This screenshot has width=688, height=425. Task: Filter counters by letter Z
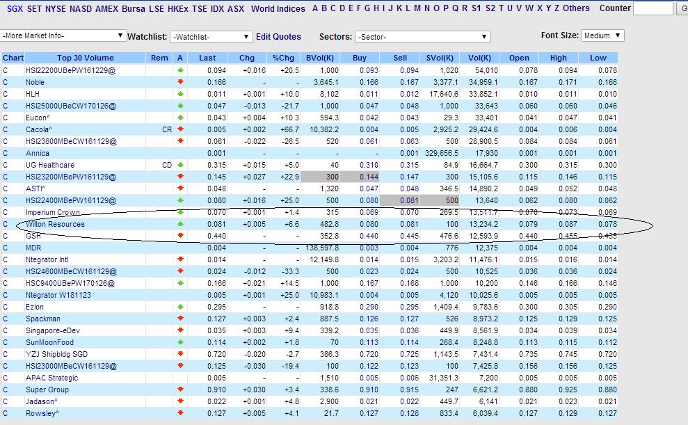tap(557, 8)
